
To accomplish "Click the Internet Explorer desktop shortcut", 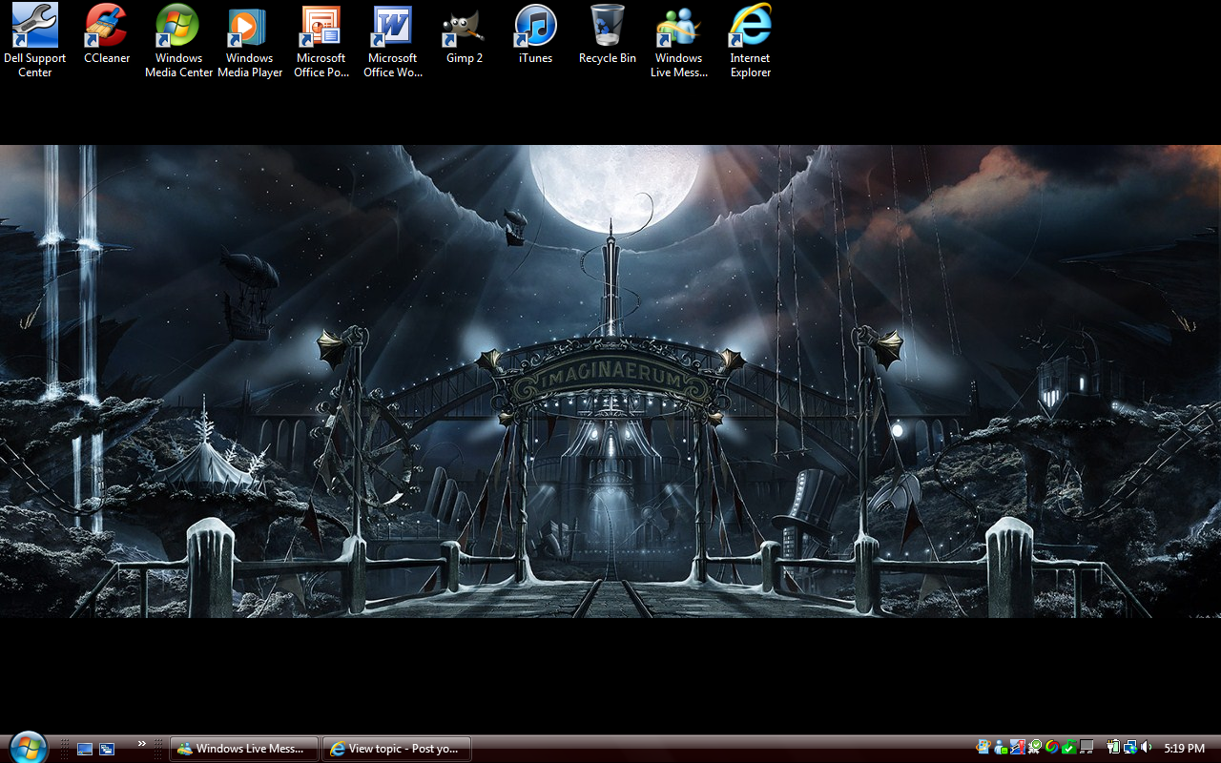I will [x=751, y=27].
